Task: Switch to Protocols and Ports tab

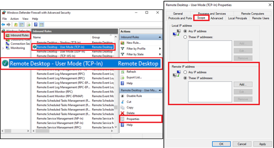Action: [180, 18]
